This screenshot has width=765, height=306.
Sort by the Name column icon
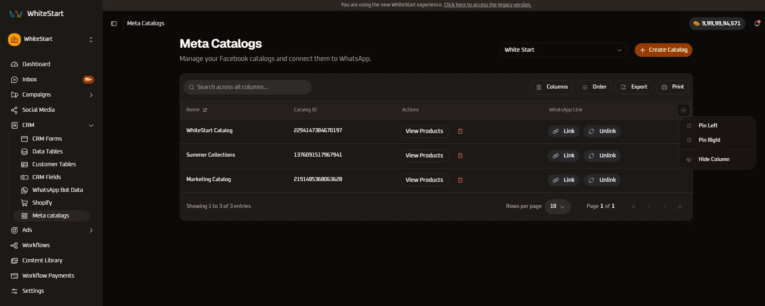205,110
